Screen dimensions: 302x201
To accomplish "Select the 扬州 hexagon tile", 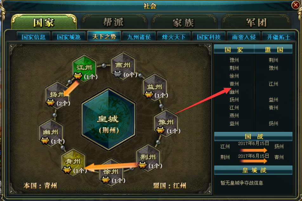I will click(57, 95).
